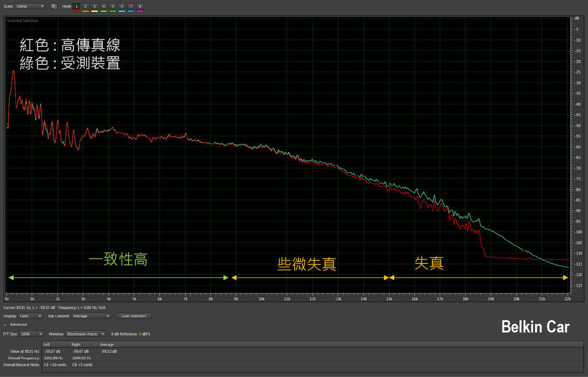Select the -59.47 dB right value cell
The height and width of the screenshot is (377, 588).
pyautogui.click(x=80, y=352)
